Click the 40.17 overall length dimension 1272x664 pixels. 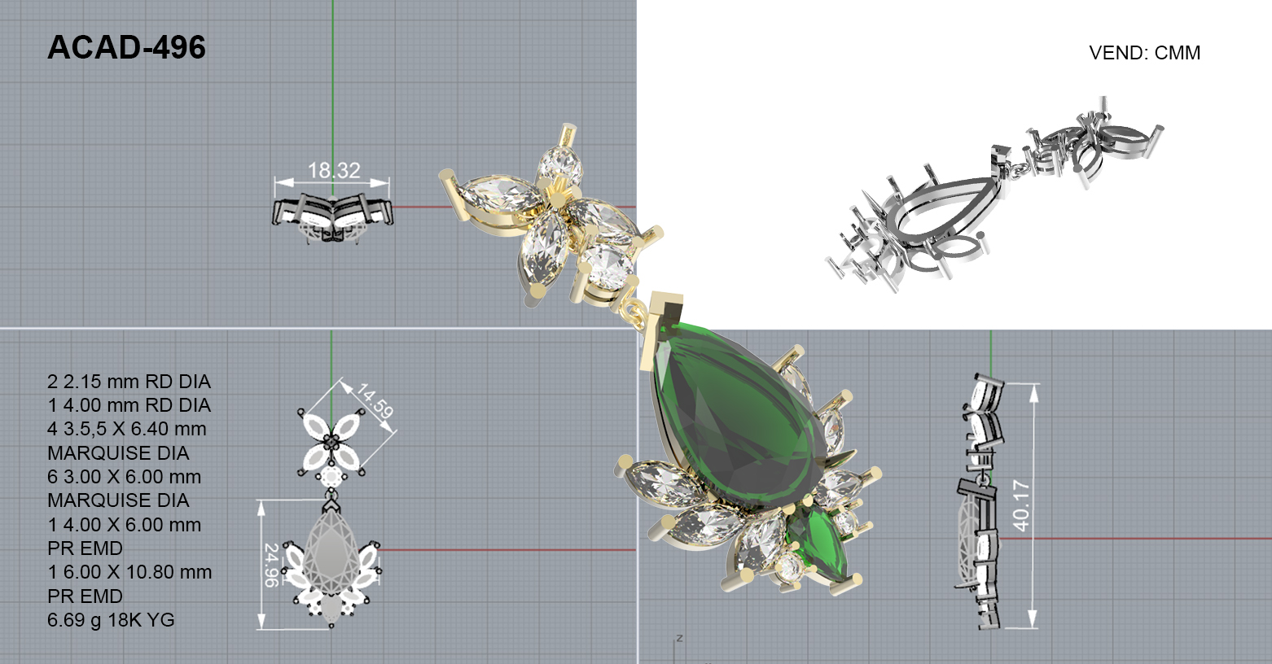pyautogui.click(x=1021, y=505)
